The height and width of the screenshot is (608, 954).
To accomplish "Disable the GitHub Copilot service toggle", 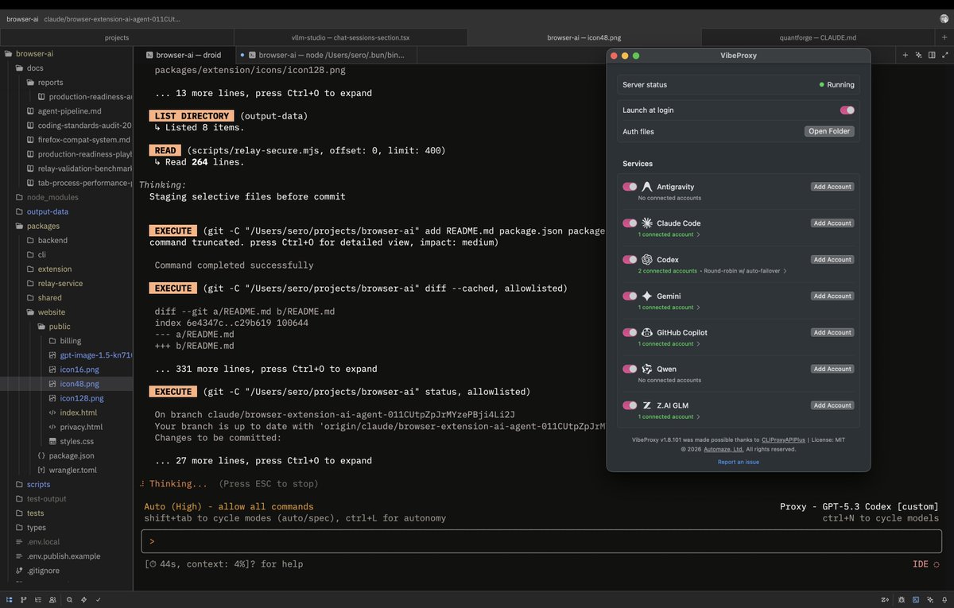I will (630, 333).
